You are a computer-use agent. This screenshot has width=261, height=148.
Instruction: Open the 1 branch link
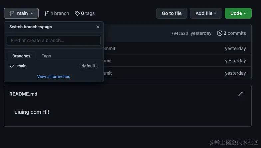coord(57,13)
